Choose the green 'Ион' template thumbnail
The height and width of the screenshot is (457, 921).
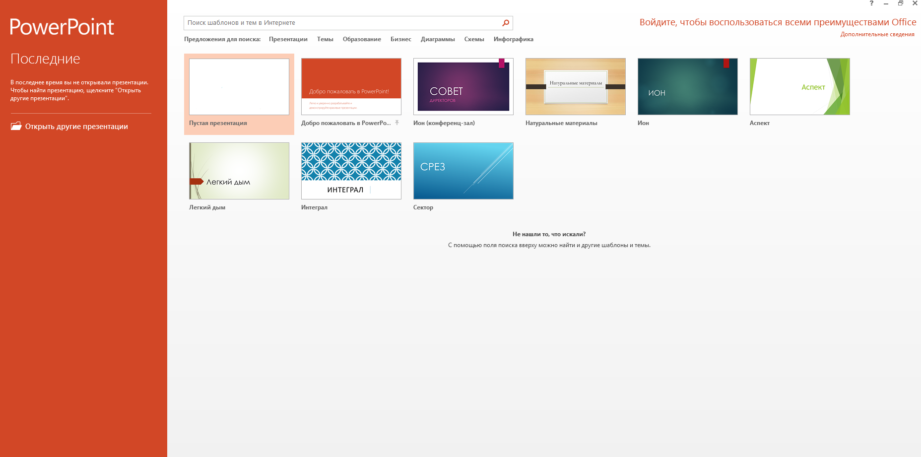[688, 87]
